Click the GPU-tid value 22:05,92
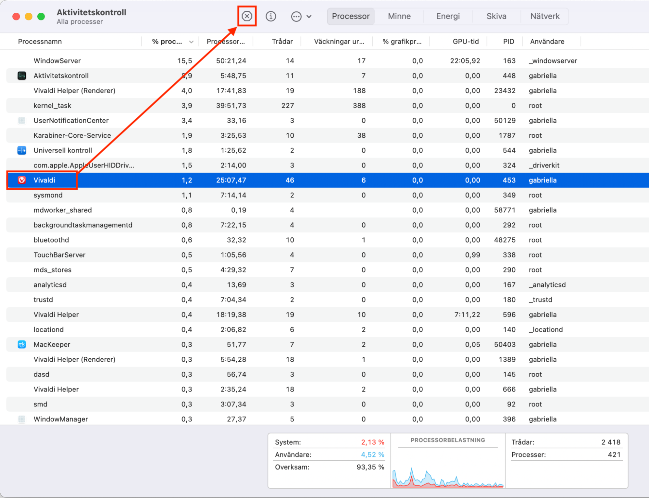 click(465, 61)
